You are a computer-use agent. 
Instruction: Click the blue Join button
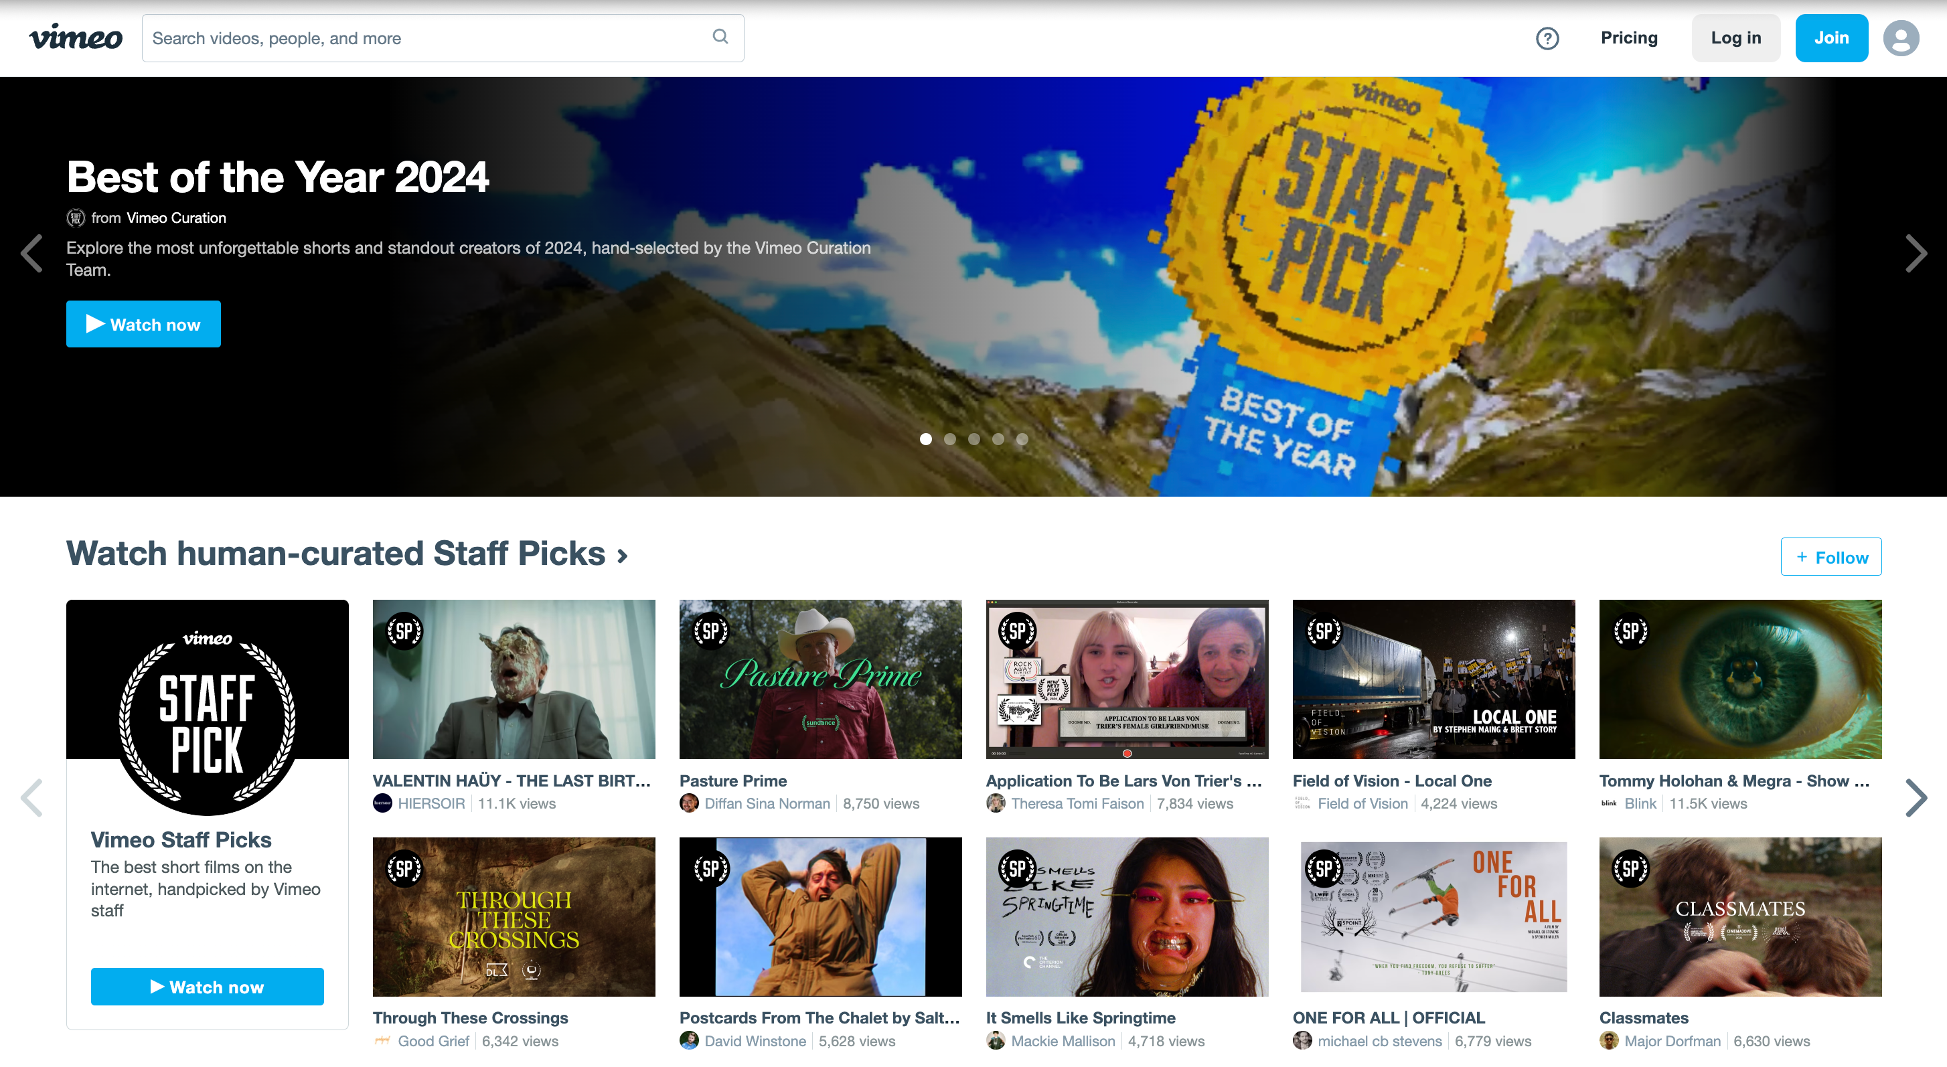(x=1831, y=37)
